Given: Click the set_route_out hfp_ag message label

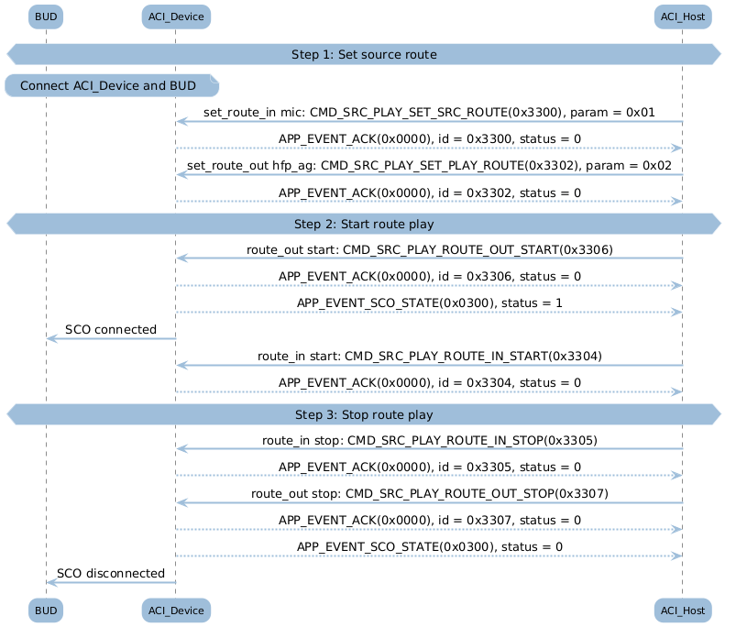Looking at the screenshot, I should [x=429, y=166].
